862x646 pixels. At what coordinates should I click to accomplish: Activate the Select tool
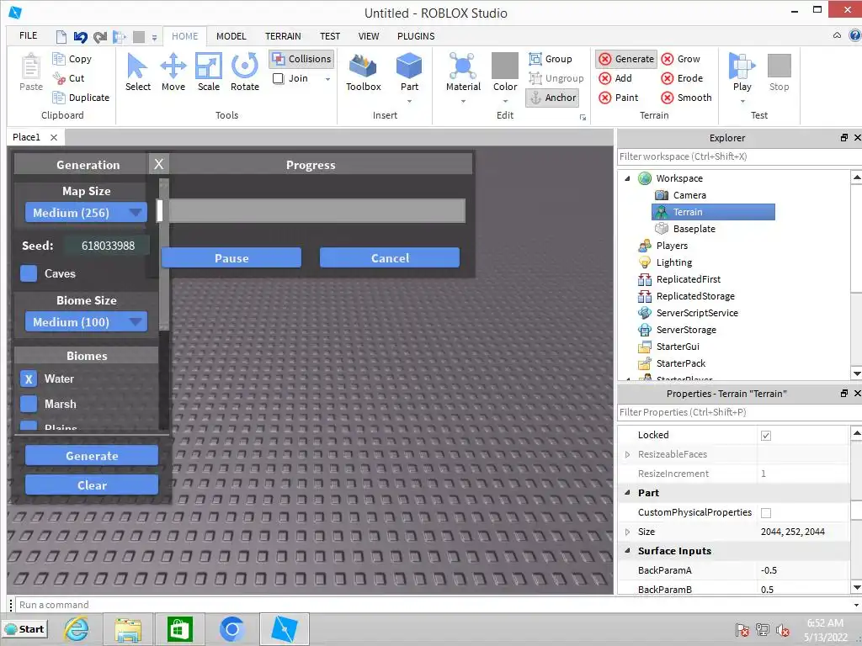(x=137, y=72)
